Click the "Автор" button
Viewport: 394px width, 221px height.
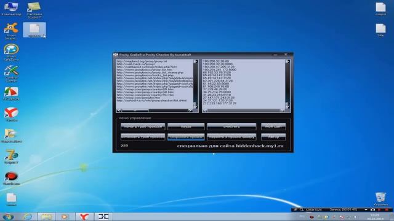tap(273, 137)
